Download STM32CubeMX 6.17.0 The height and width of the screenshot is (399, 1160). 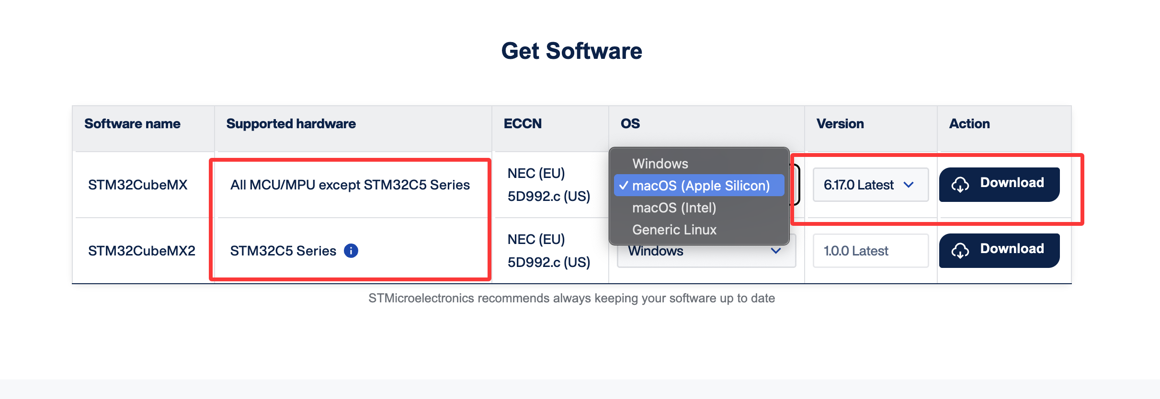[x=999, y=185]
